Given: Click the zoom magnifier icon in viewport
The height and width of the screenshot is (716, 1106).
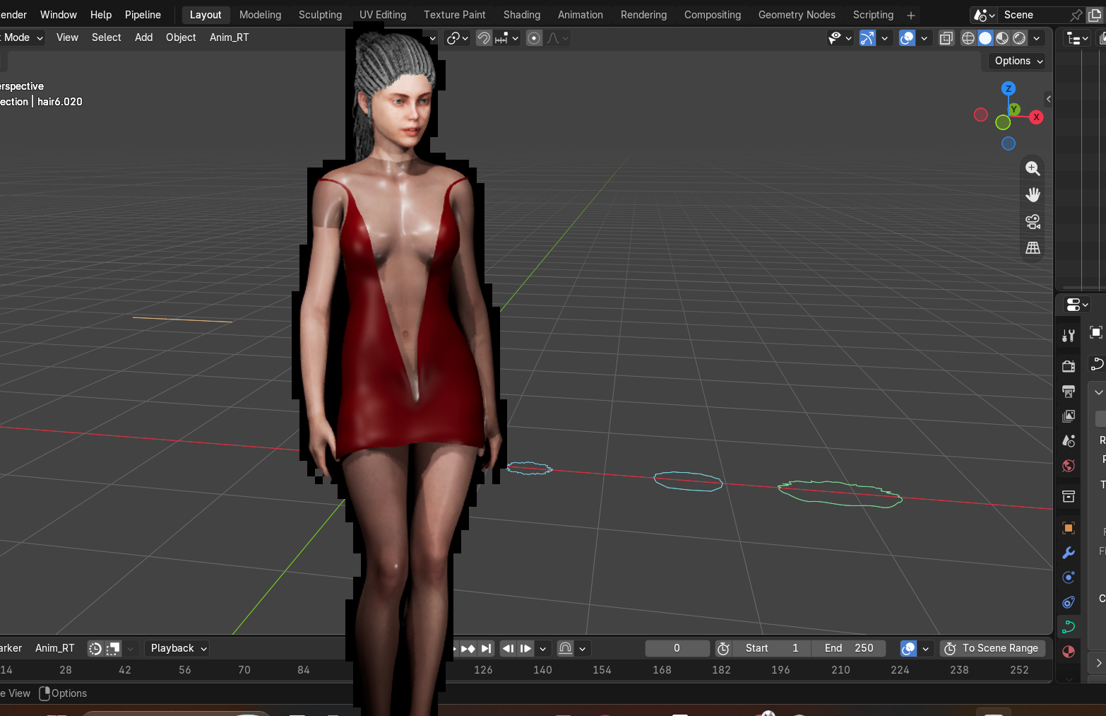Looking at the screenshot, I should pyautogui.click(x=1033, y=168).
